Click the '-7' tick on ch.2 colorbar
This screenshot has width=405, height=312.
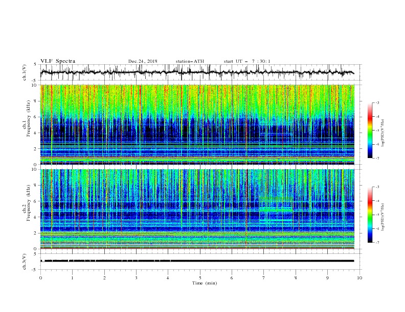point(377,243)
